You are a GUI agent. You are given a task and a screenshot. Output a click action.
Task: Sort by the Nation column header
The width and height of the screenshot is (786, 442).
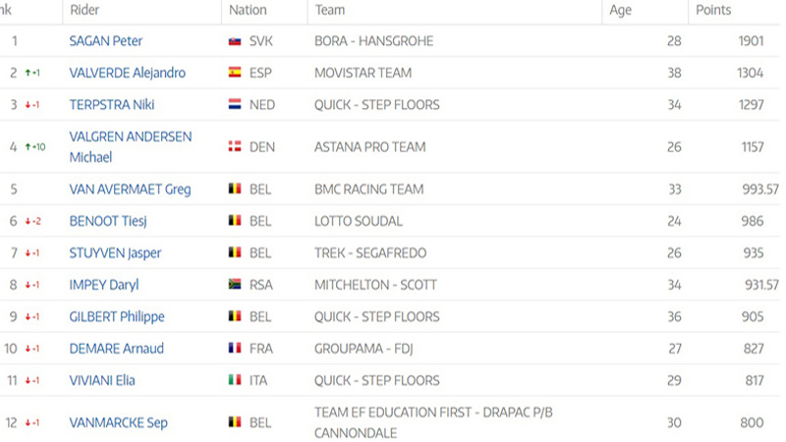[x=248, y=10]
